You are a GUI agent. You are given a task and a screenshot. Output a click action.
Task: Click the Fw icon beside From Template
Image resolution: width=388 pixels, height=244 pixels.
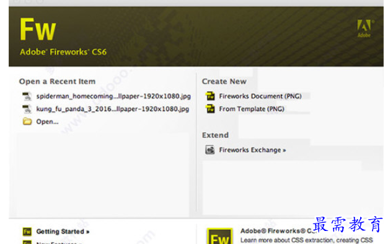(210, 109)
